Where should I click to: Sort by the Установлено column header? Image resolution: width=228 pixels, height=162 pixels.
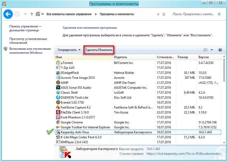click(x=165, y=57)
